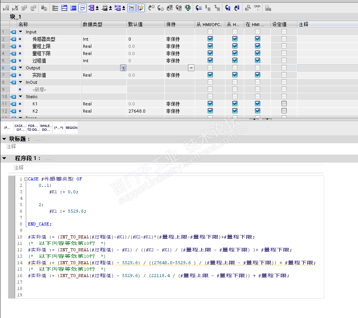
Task: Uncheck 从 HMI/OPC box for 过程值
Action: 210,60
